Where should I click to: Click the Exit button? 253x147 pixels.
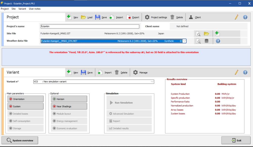pos(236,140)
